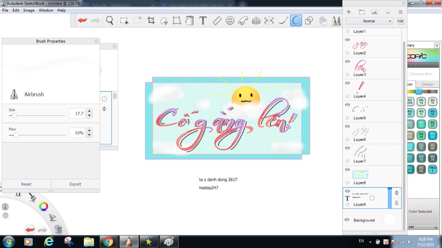Toggle Background layer visibility eye
Screen dimensions: 442x248
pyautogui.click(x=347, y=220)
